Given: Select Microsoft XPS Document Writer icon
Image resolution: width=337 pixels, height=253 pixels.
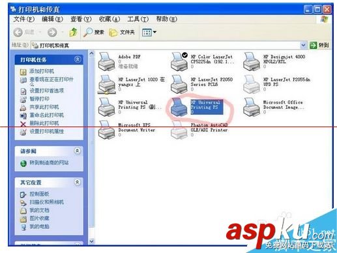Looking at the screenshot, I should click(106, 130).
